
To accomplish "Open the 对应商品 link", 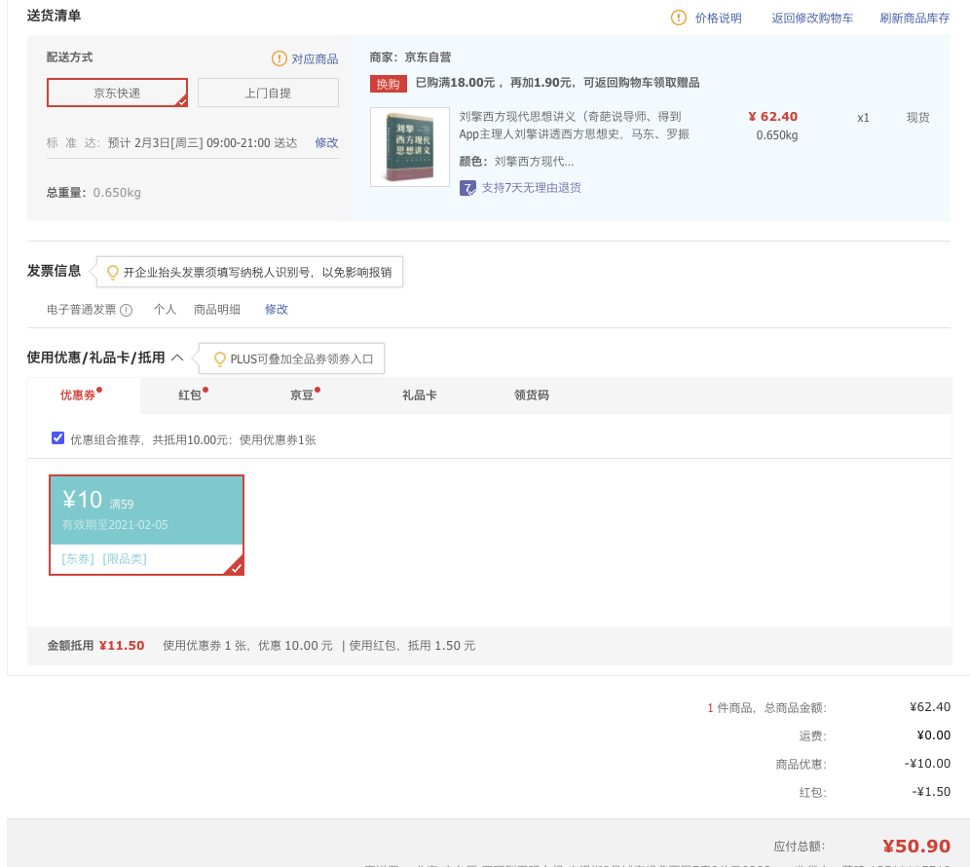I will (315, 58).
